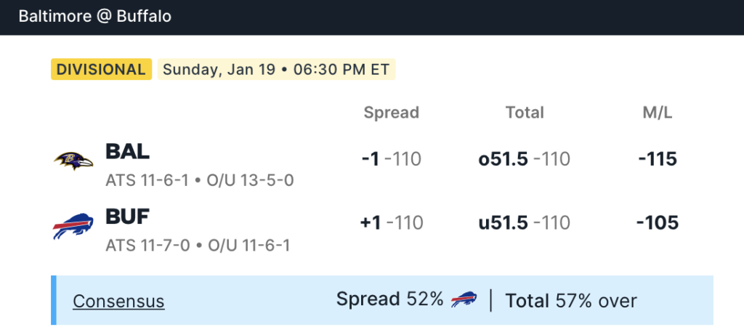Click the Sunday, Jan 19 game time label
This screenshot has width=744, height=327.
(276, 70)
